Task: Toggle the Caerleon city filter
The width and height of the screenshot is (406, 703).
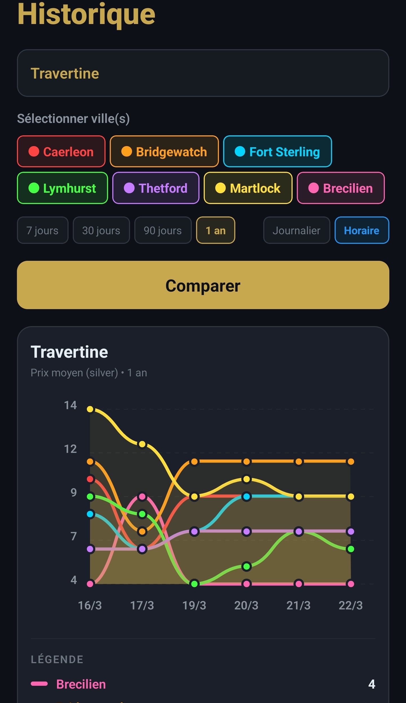Action: point(61,152)
